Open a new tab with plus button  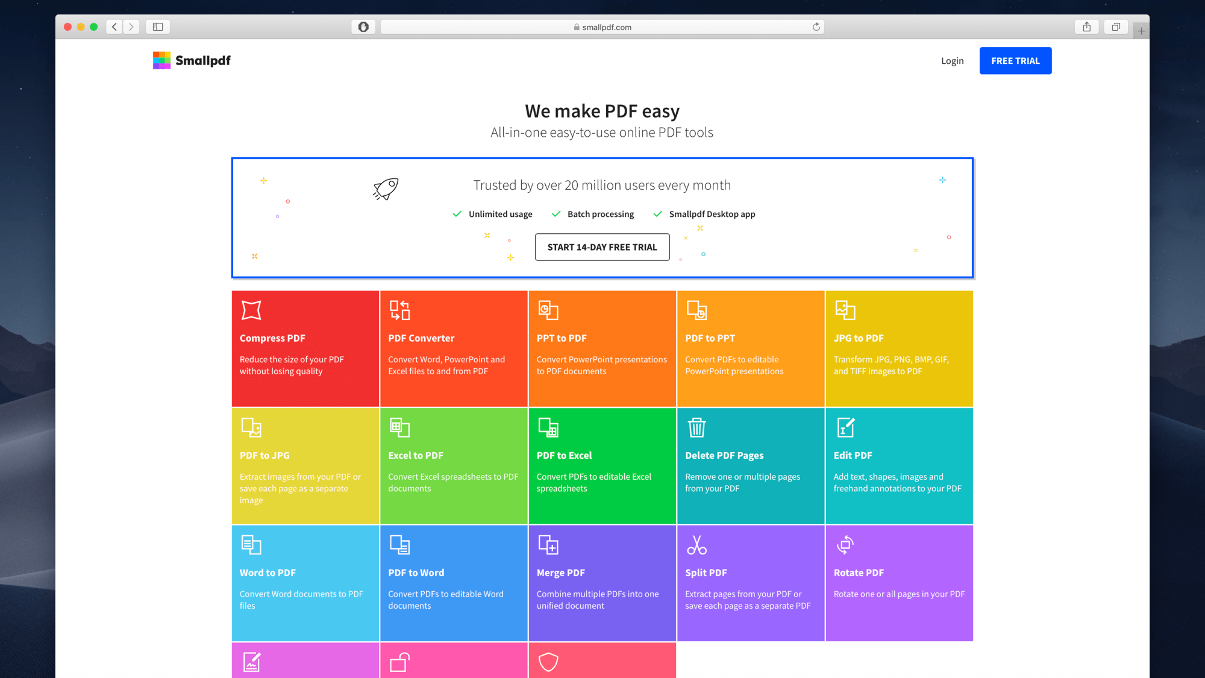tap(1141, 31)
